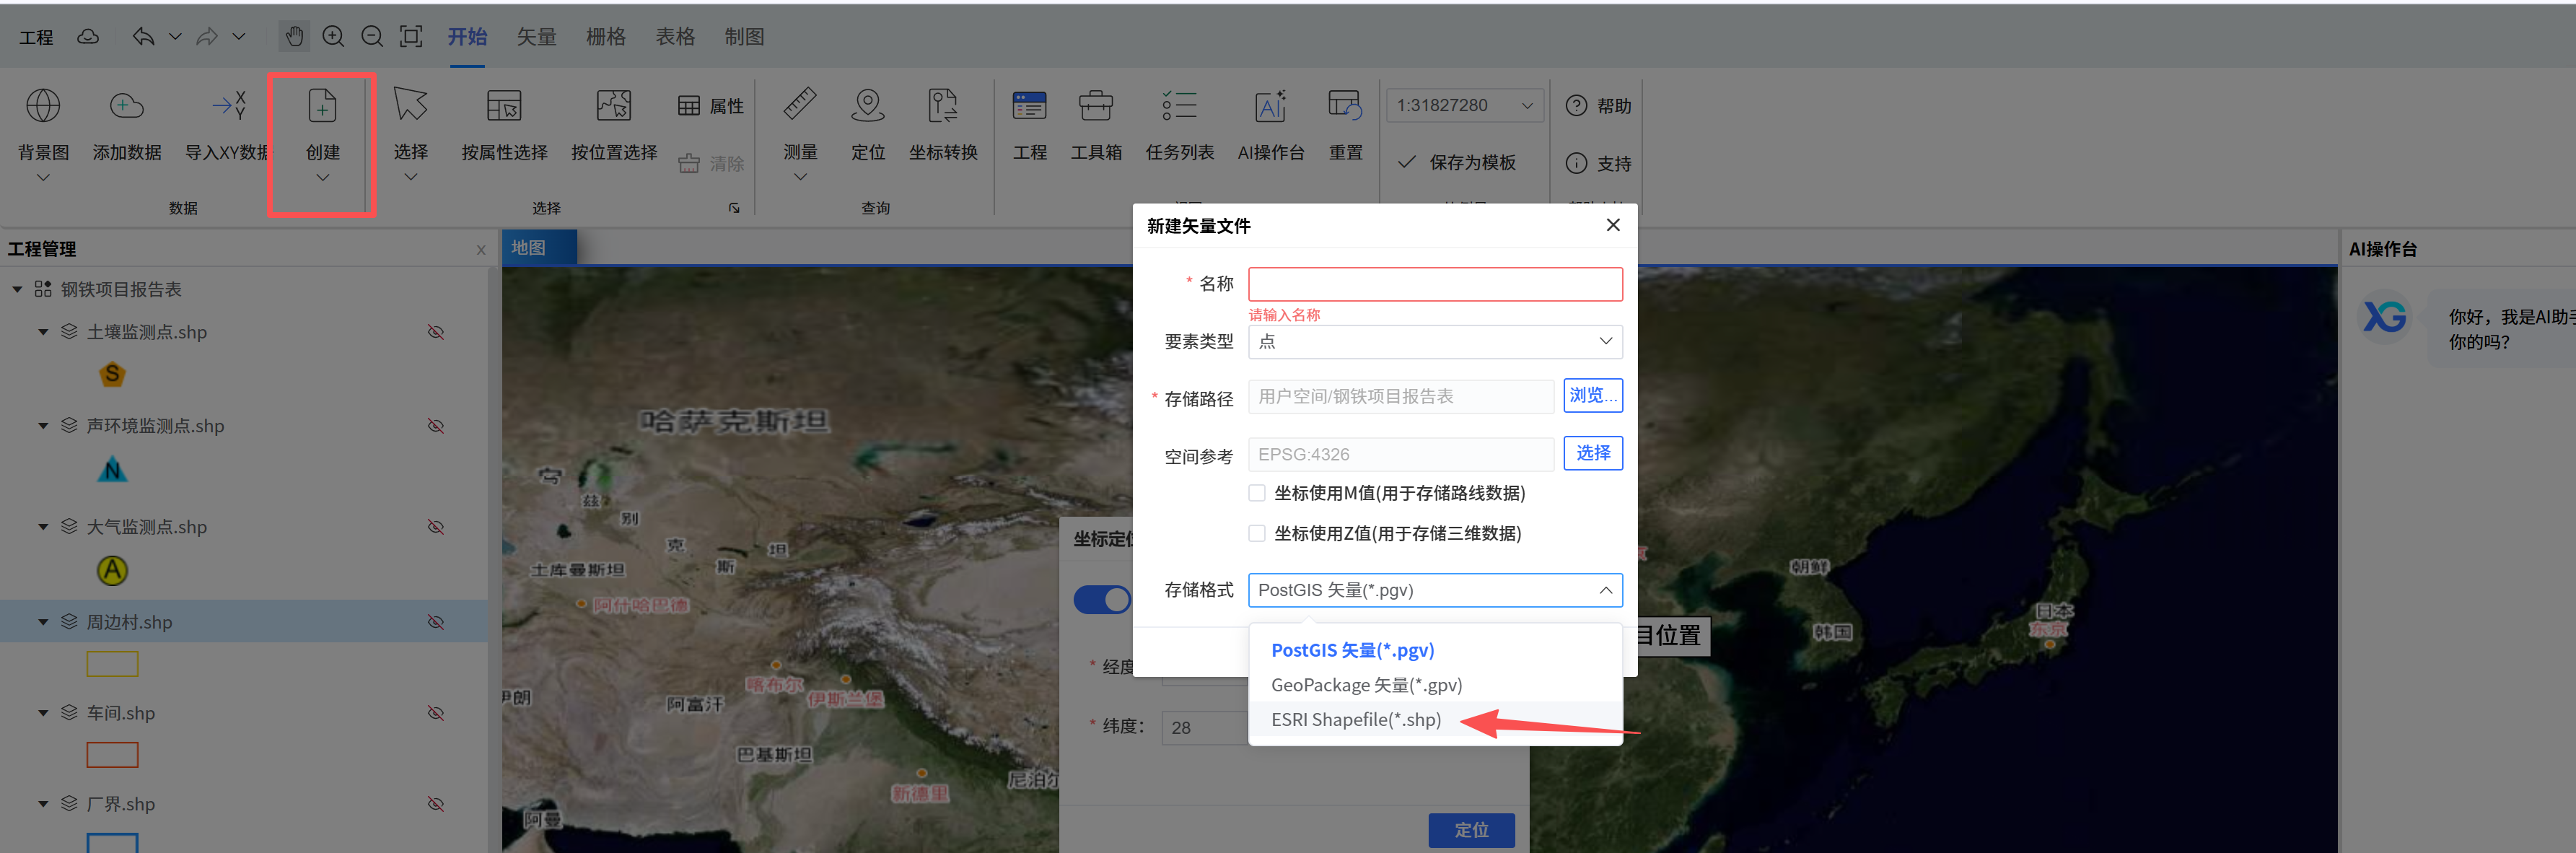The height and width of the screenshot is (853, 2576).
Task: Open the AI operation console icon
Action: tap(1270, 105)
